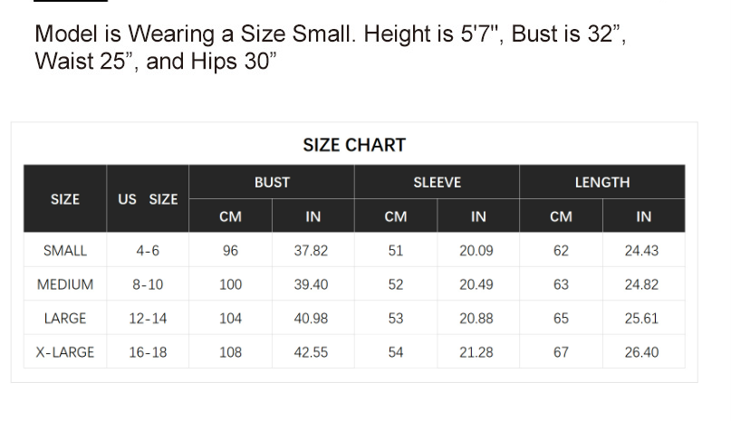Click the X-LARGE size row label
731x421 pixels.
coord(65,352)
